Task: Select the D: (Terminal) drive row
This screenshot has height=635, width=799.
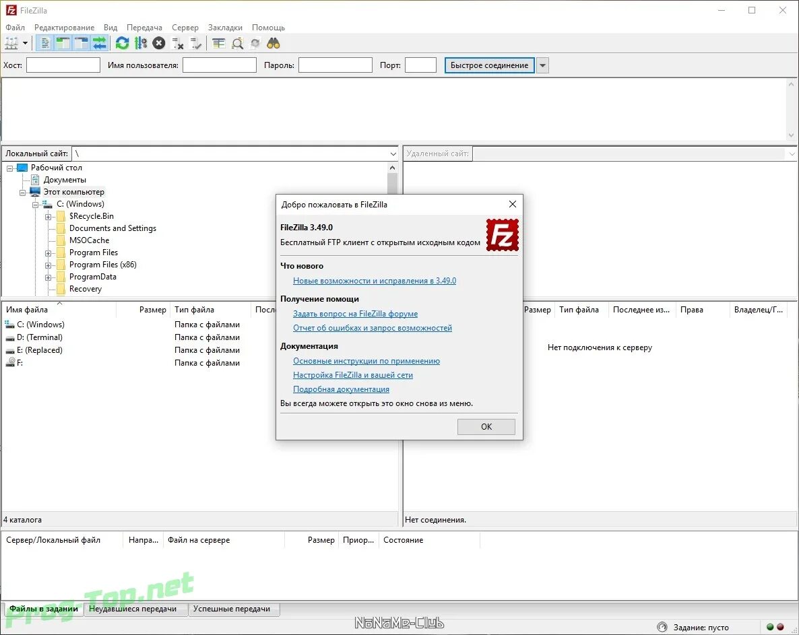Action: pos(137,337)
